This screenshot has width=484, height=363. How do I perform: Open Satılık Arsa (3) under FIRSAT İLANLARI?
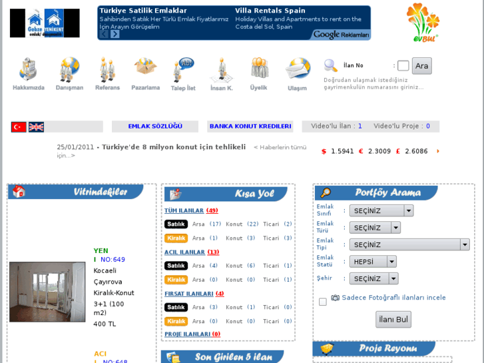[204, 308]
